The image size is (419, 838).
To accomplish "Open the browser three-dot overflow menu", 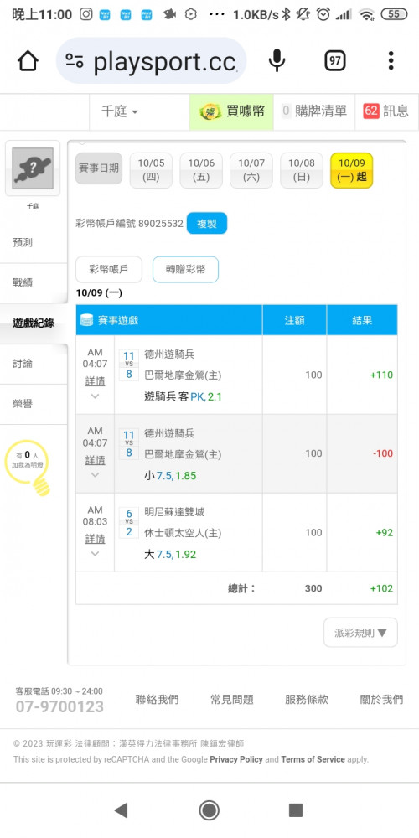I will click(391, 61).
